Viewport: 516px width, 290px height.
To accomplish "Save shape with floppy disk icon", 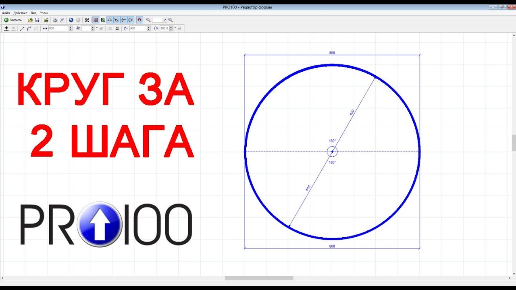I will pos(37,20).
